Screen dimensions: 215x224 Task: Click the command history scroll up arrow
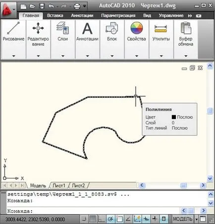coord(211,194)
